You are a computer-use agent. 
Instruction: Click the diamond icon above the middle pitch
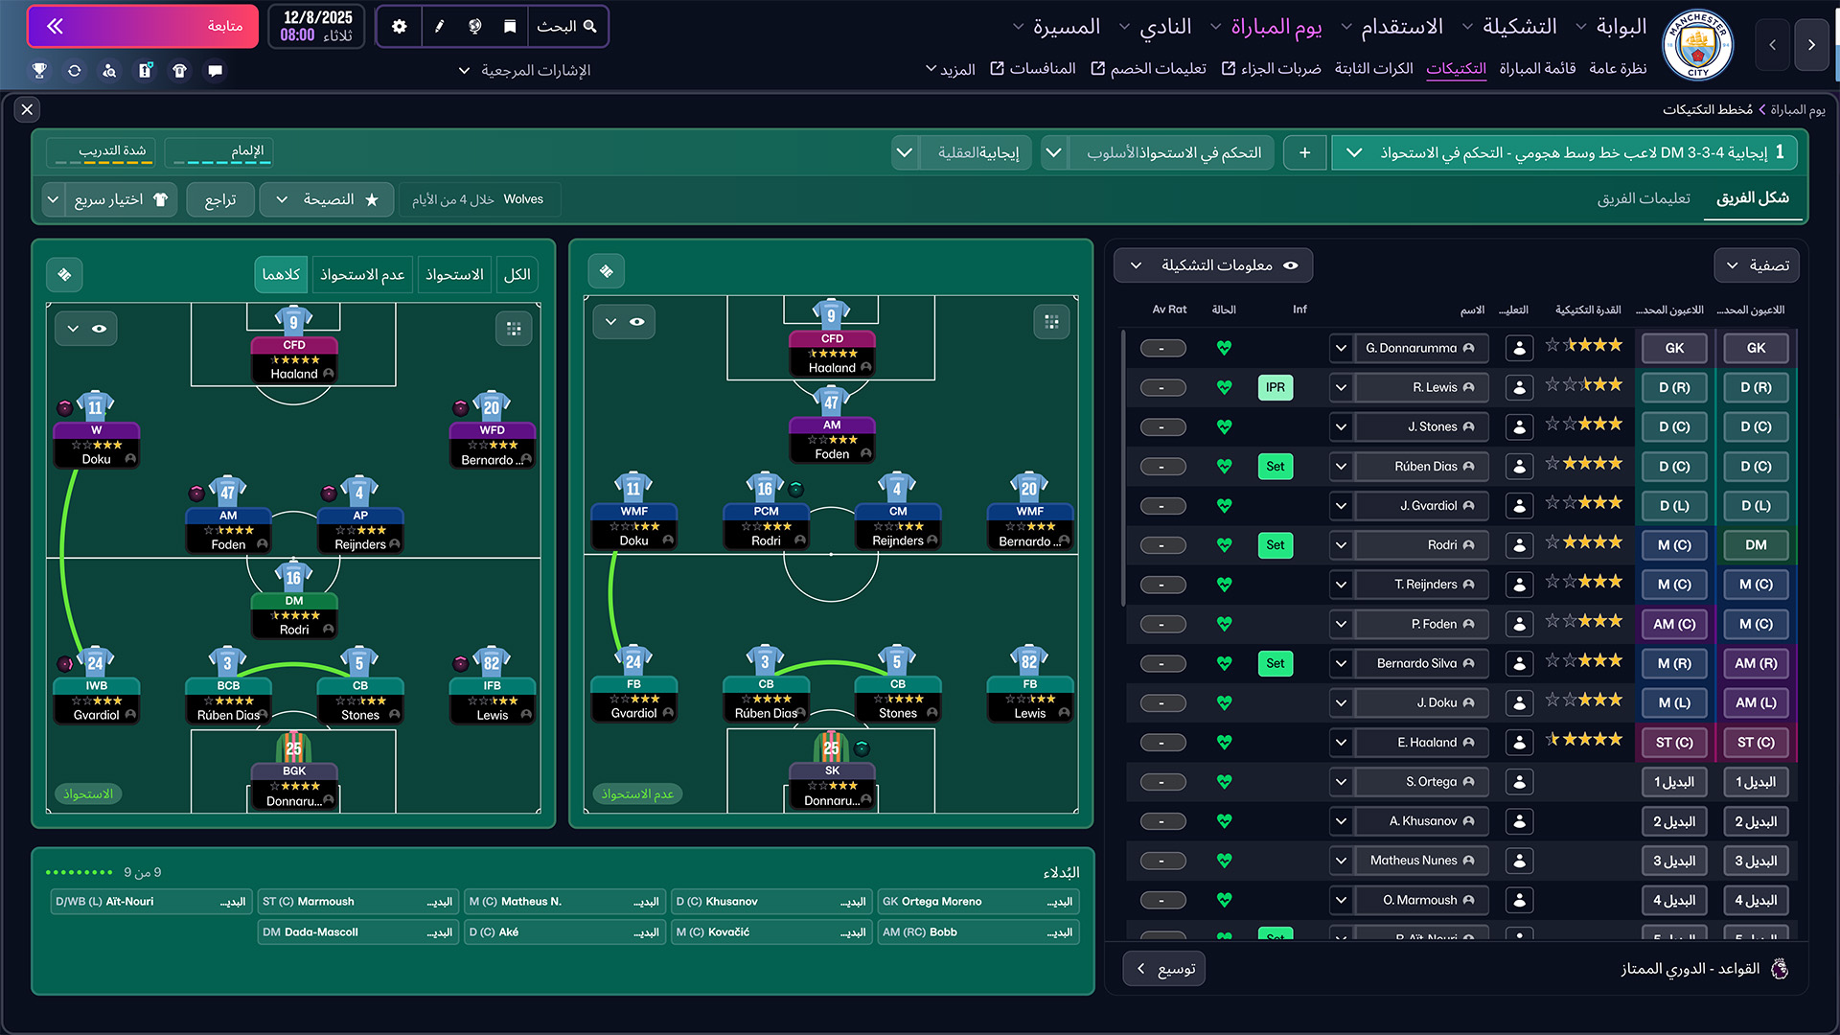click(607, 271)
